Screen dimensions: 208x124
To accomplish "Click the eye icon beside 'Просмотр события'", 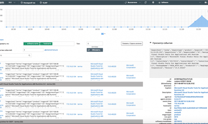I will 151,43.
